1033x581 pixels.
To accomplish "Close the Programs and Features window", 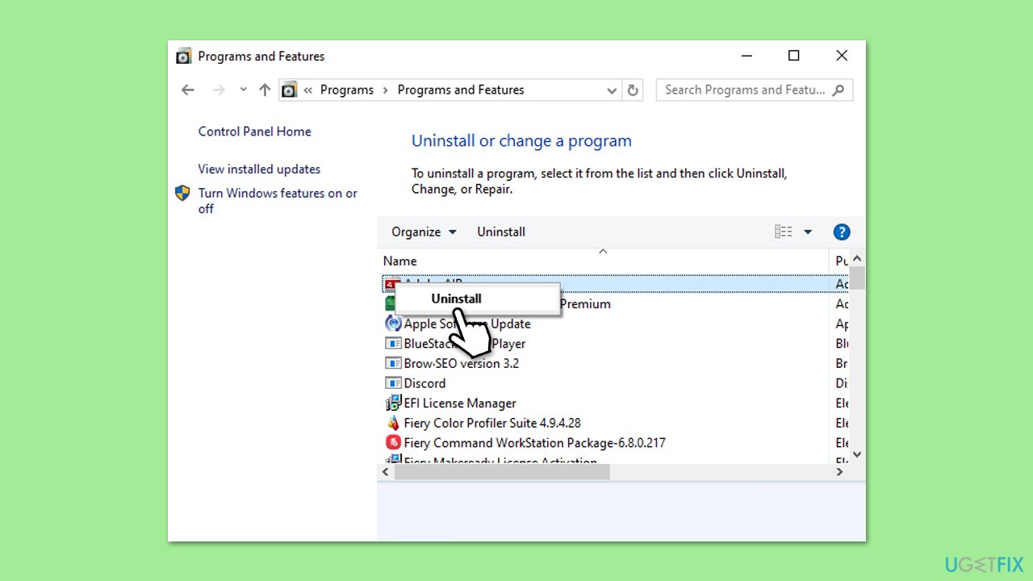I will 842,56.
